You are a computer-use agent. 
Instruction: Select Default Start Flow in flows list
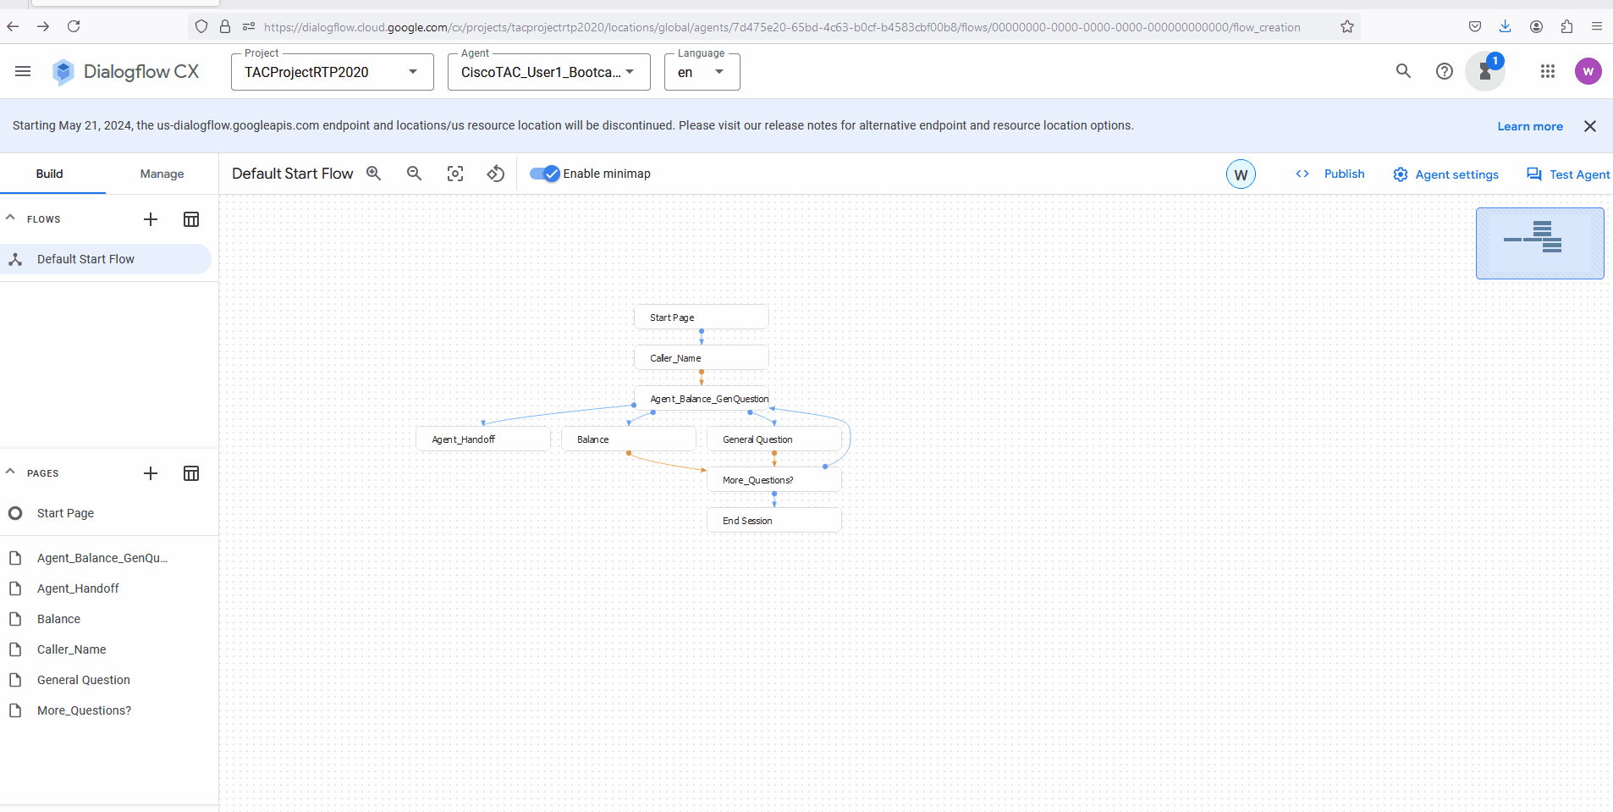(106, 259)
